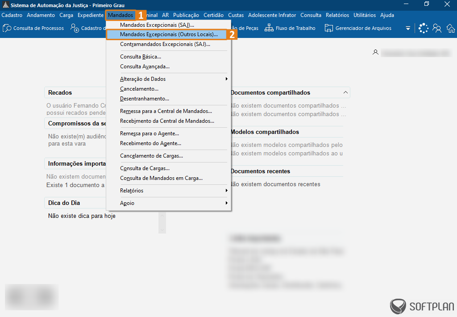Collapse Documentos compartilhados panel chevron
Screen dimensions: 457x317
tap(345, 92)
